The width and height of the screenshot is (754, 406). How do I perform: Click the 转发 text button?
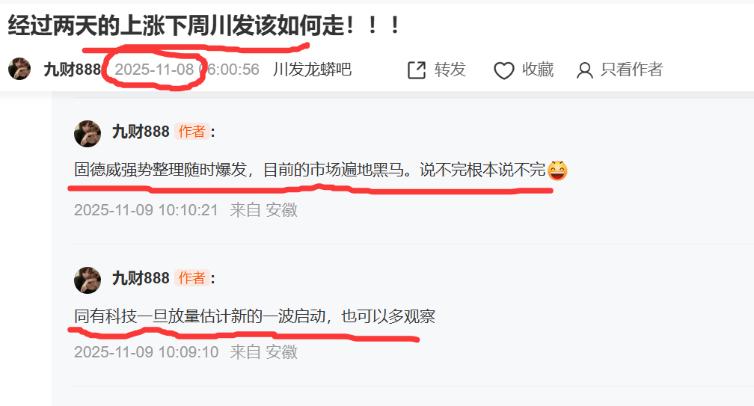(450, 70)
